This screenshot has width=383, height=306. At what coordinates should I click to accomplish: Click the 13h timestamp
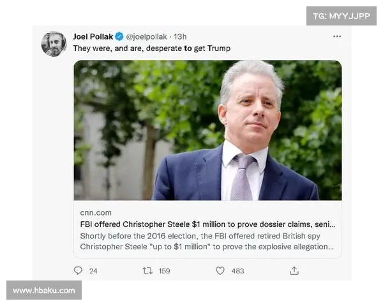click(x=181, y=36)
